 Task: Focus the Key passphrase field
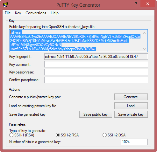[x=96, y=72]
